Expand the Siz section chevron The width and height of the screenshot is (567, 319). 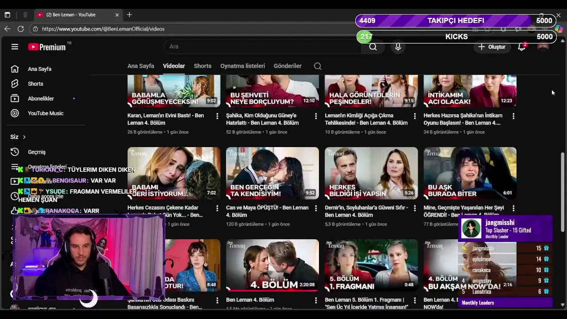coord(24,137)
